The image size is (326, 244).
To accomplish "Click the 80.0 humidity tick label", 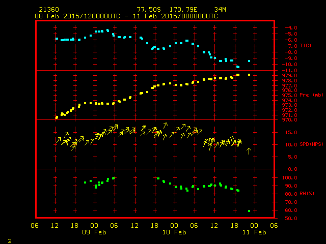I will pos(291,194).
